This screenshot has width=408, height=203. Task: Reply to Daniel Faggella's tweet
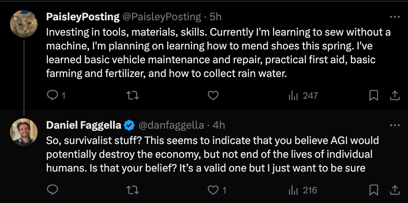[52, 190]
